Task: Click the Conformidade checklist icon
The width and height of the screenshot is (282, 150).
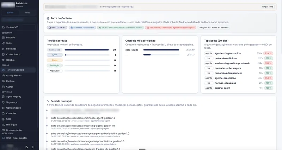Action: pos(3,108)
